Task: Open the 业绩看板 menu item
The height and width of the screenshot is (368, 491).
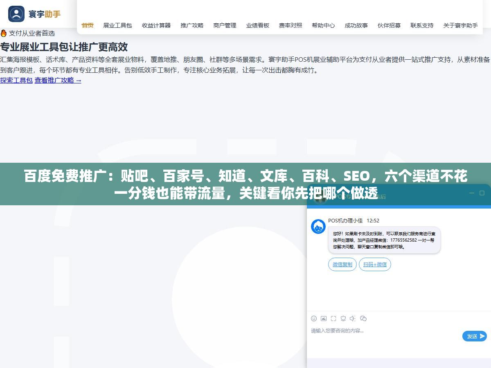Action: (x=258, y=25)
